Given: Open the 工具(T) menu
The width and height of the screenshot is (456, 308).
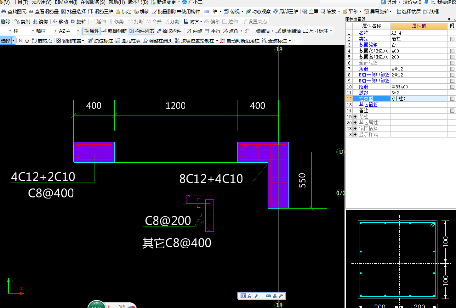Looking at the screenshot, I should (20, 2).
